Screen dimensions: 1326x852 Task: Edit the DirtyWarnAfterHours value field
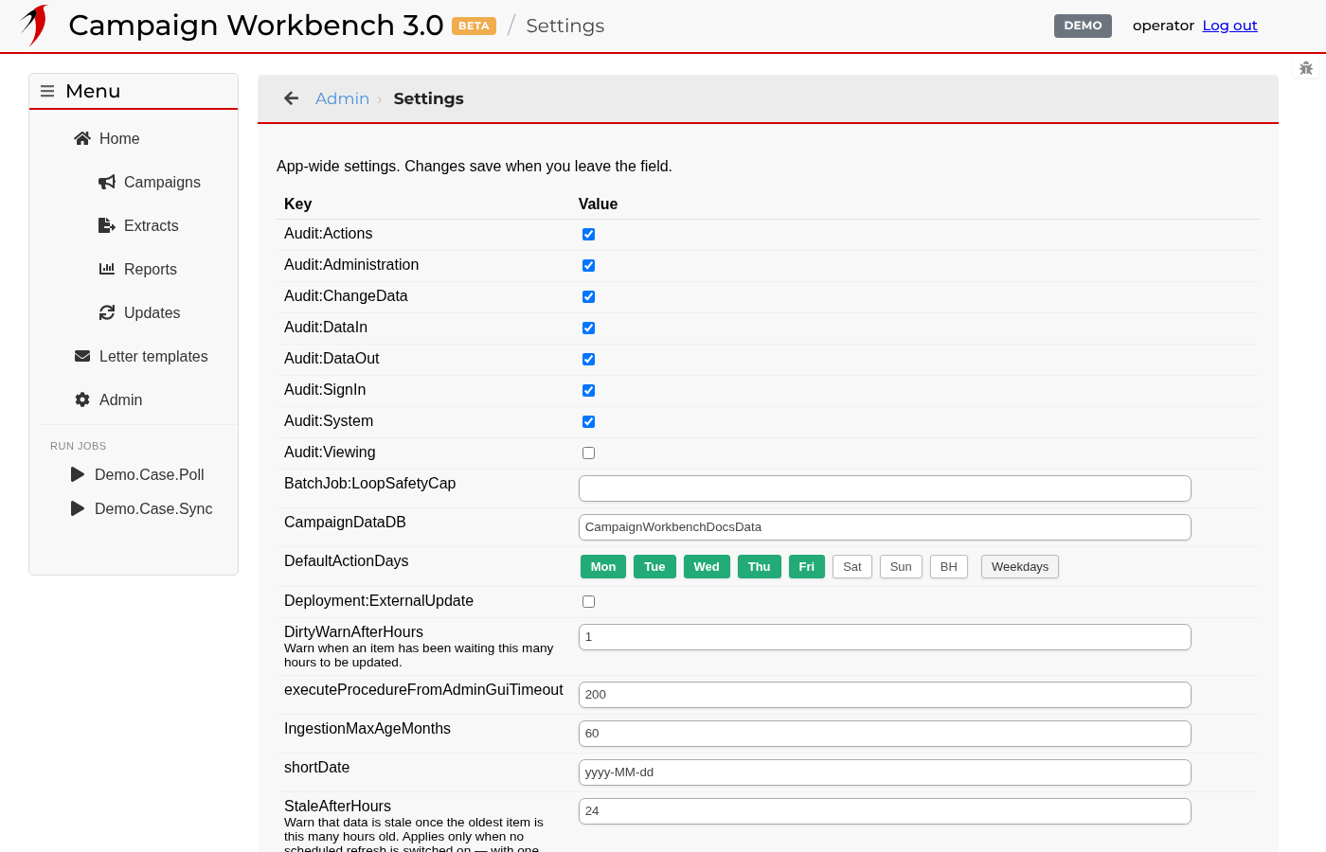pyautogui.click(x=885, y=637)
